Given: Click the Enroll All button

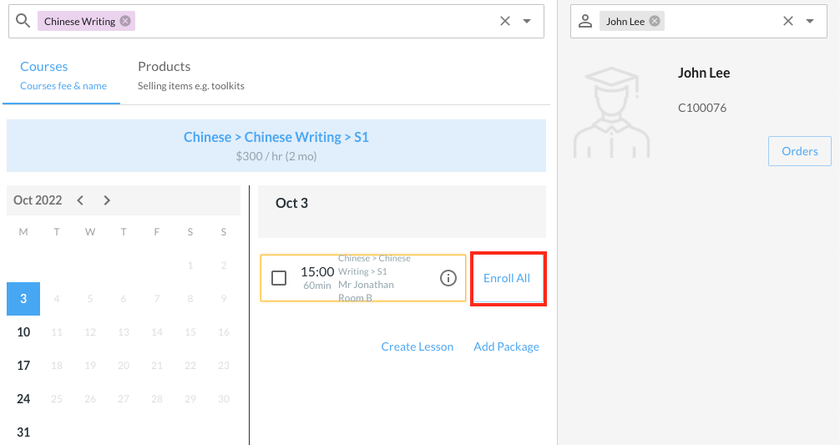Looking at the screenshot, I should (507, 278).
